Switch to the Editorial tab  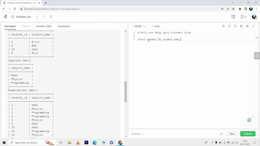pos(26,26)
